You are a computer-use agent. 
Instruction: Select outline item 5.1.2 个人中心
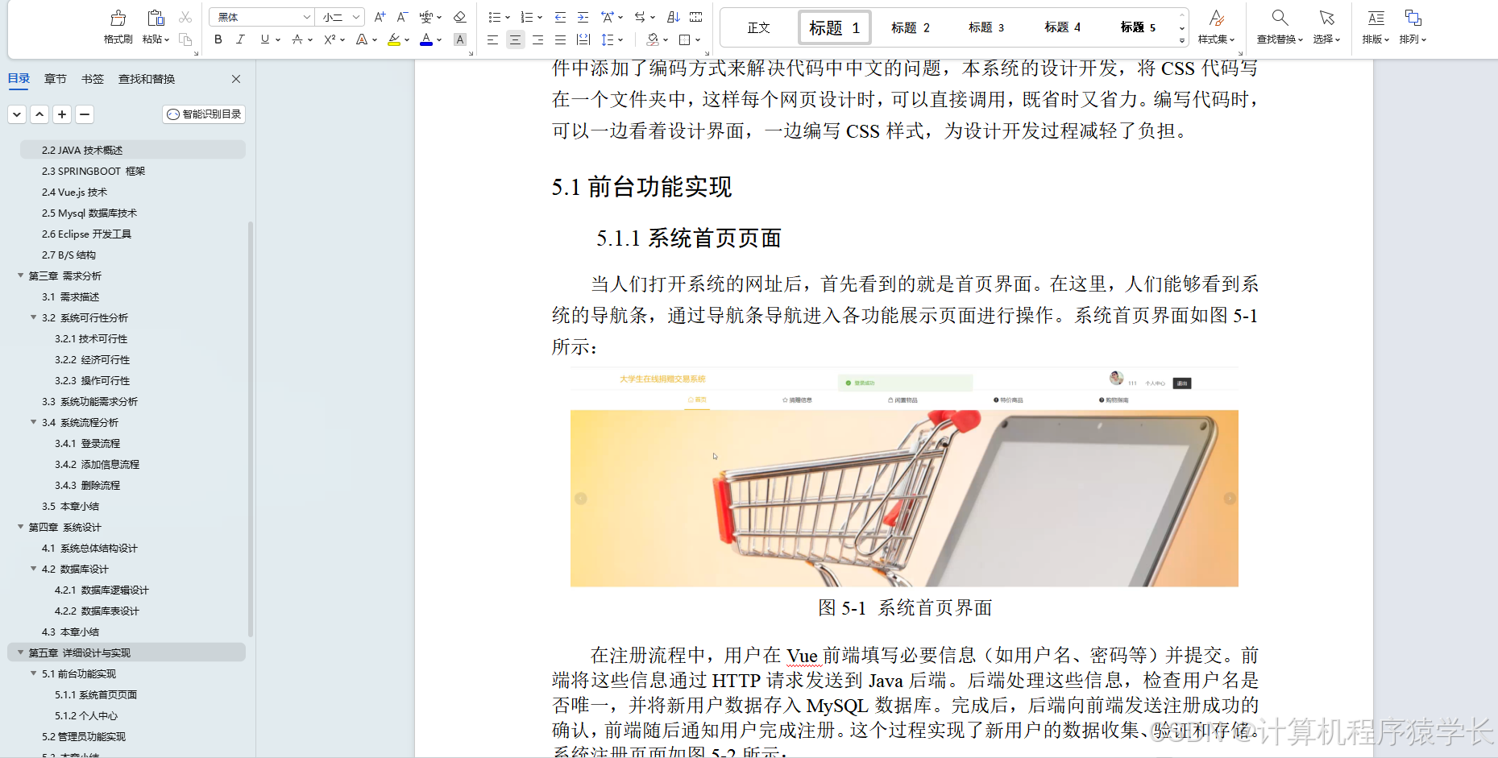[x=86, y=715]
